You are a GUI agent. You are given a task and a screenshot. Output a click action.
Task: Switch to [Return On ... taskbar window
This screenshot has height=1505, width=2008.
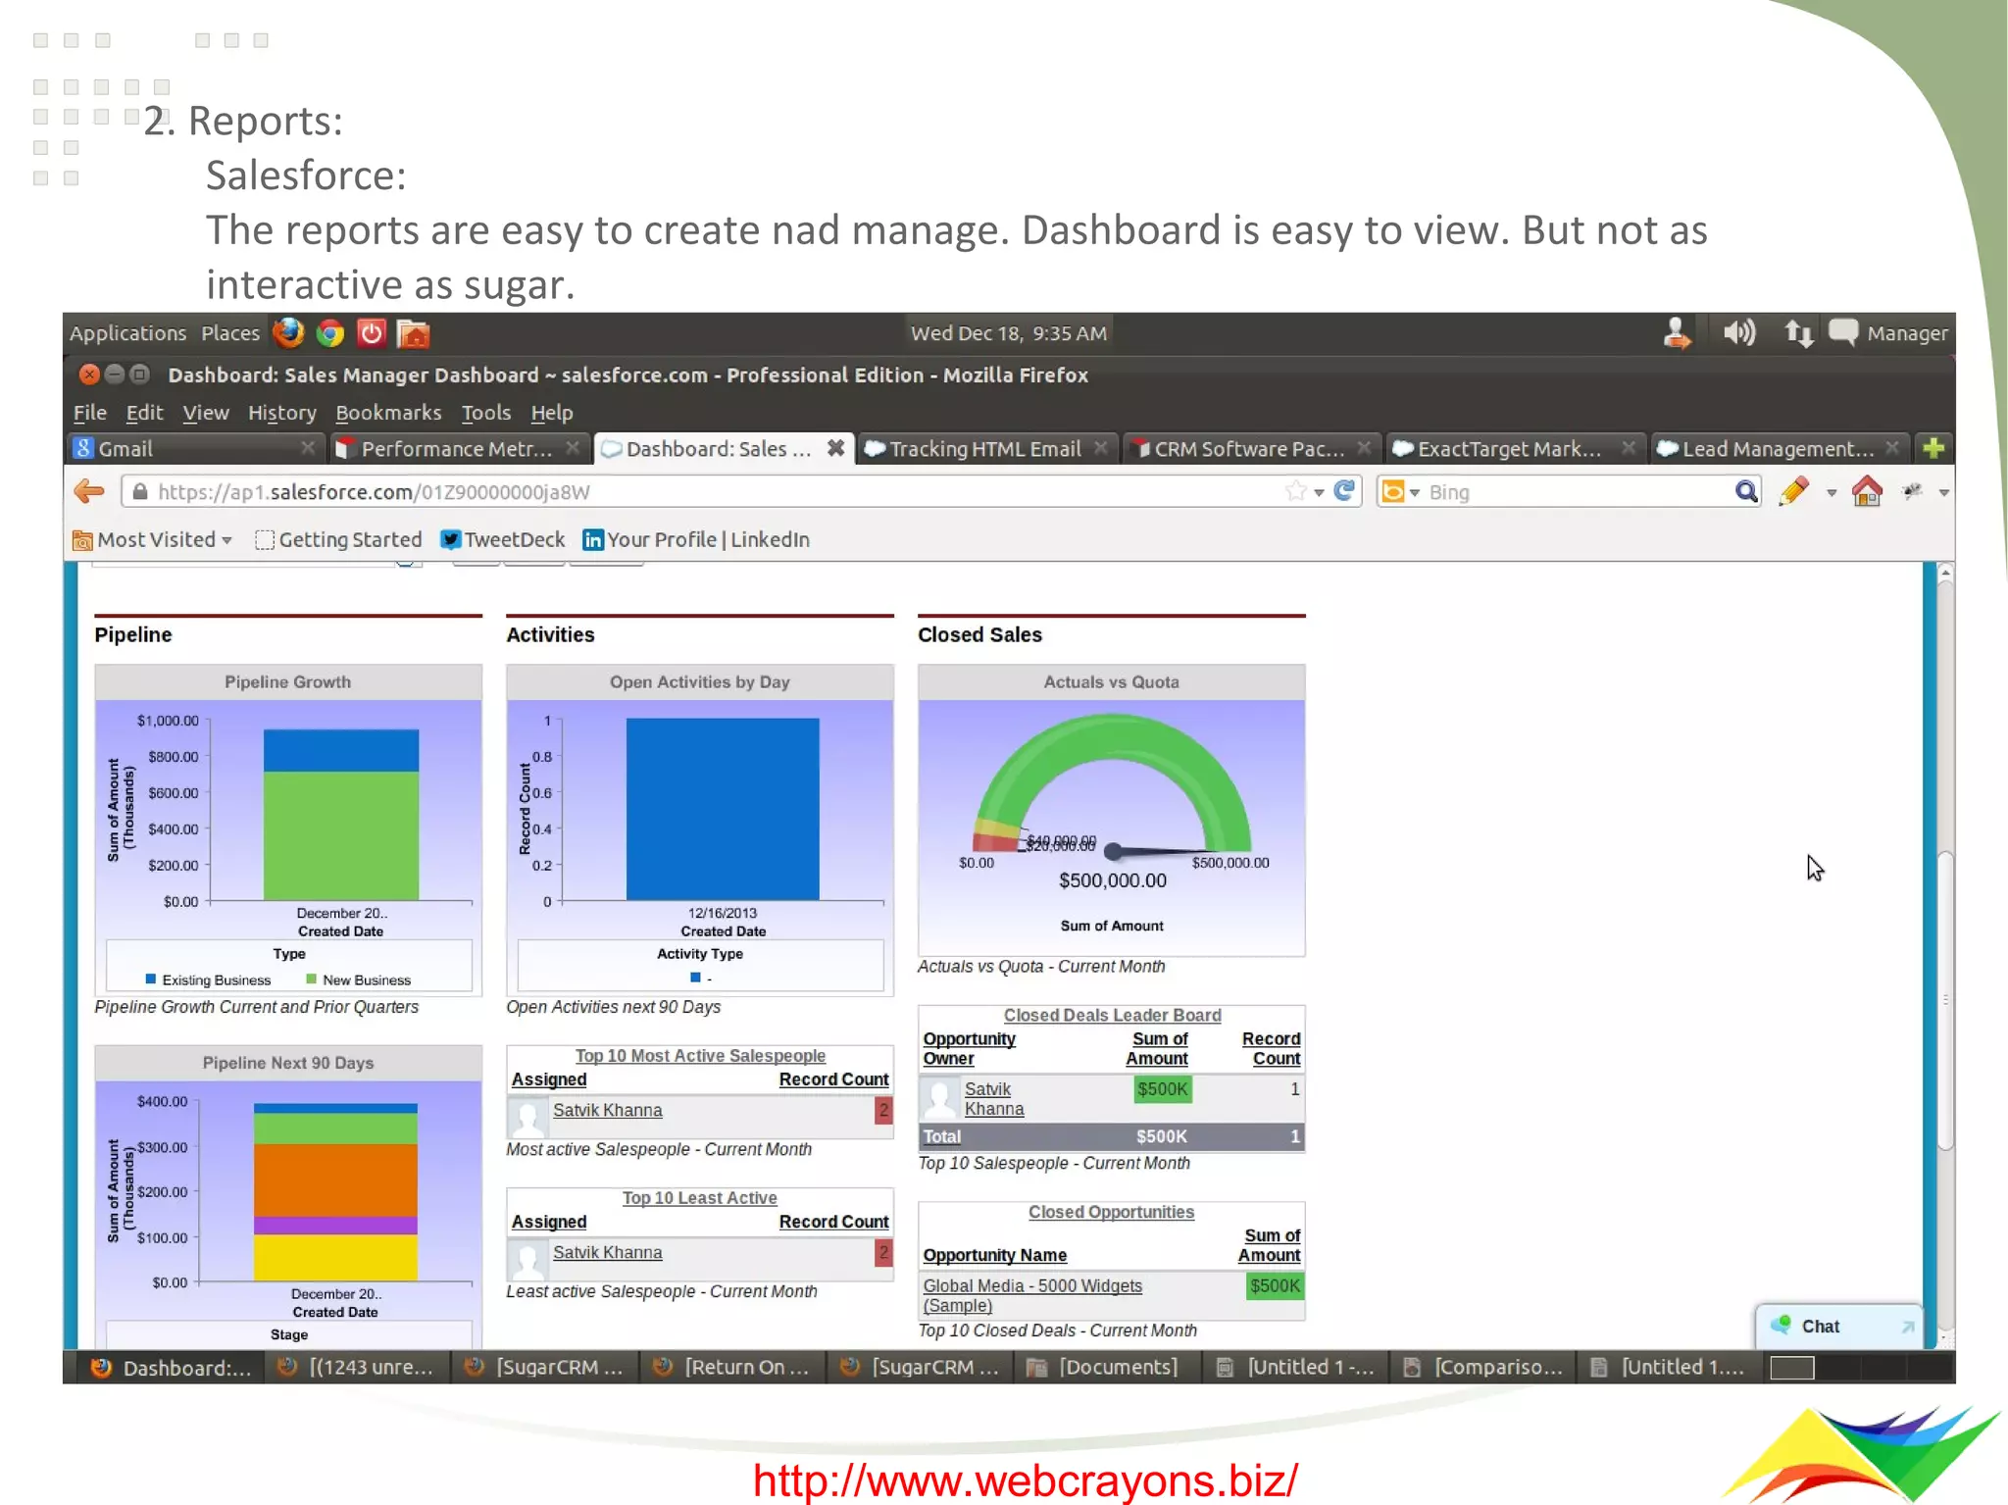tap(733, 1368)
